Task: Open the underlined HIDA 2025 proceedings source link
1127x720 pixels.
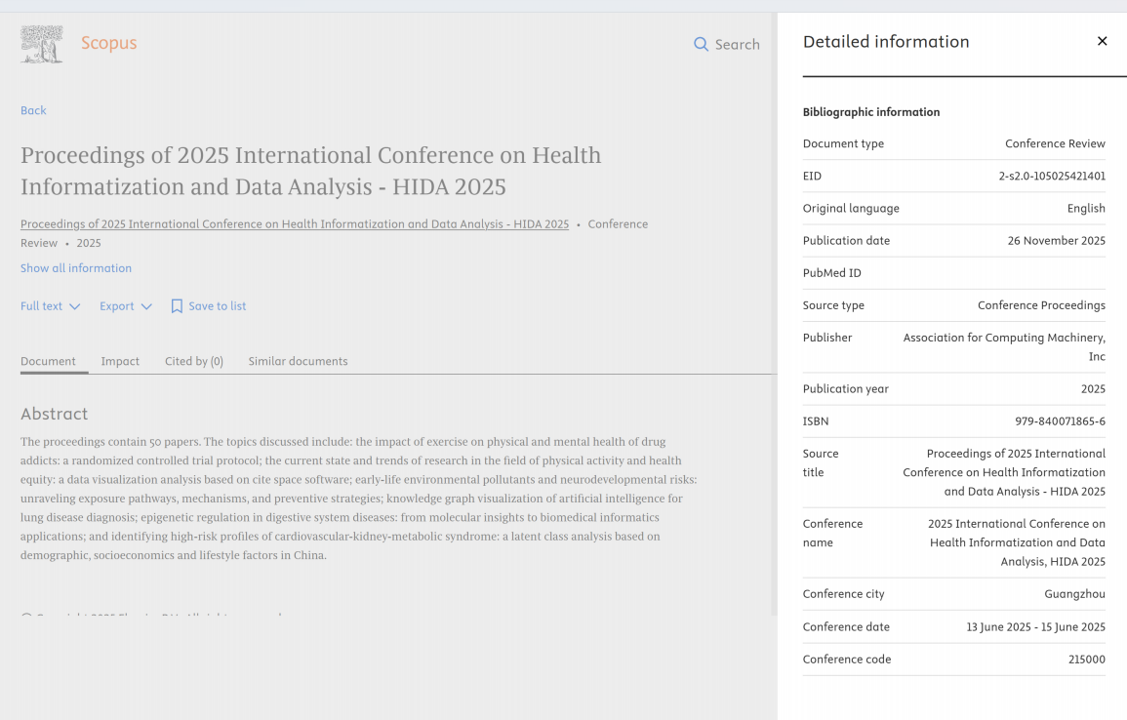Action: (295, 224)
